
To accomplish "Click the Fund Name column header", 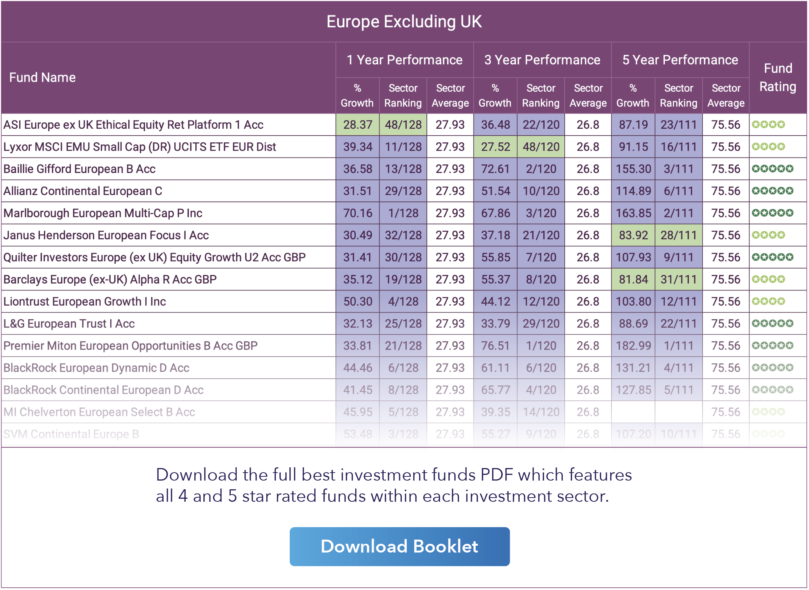I will (42, 78).
